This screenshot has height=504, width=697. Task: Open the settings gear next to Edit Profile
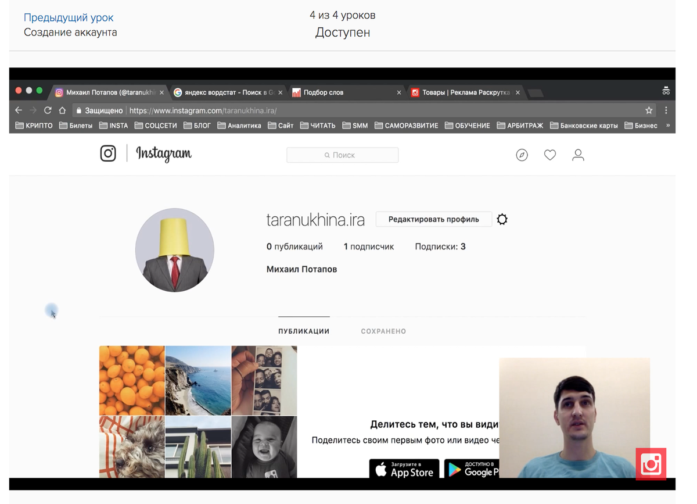point(502,219)
